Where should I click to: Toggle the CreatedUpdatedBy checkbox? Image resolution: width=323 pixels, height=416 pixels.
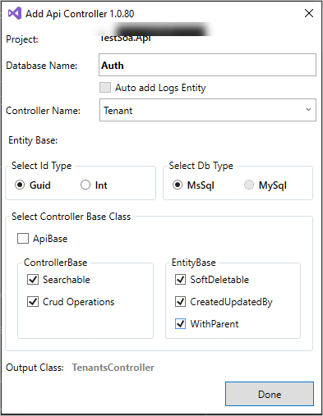[x=180, y=302]
